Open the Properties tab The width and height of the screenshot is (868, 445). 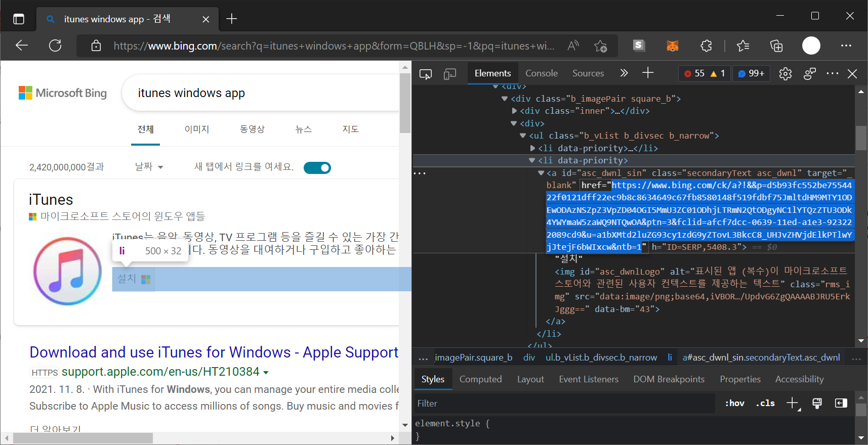pyautogui.click(x=740, y=379)
